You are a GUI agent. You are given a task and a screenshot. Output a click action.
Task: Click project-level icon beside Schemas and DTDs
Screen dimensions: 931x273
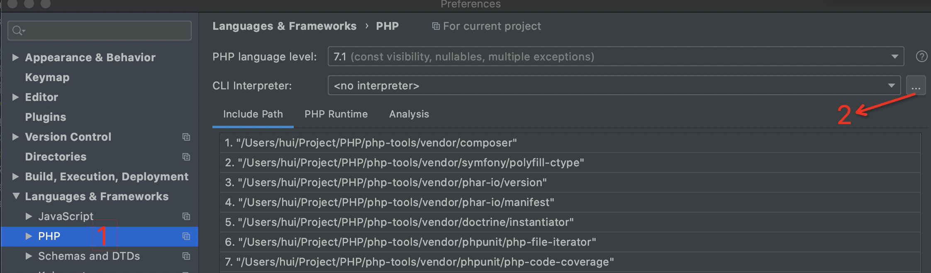click(x=186, y=256)
